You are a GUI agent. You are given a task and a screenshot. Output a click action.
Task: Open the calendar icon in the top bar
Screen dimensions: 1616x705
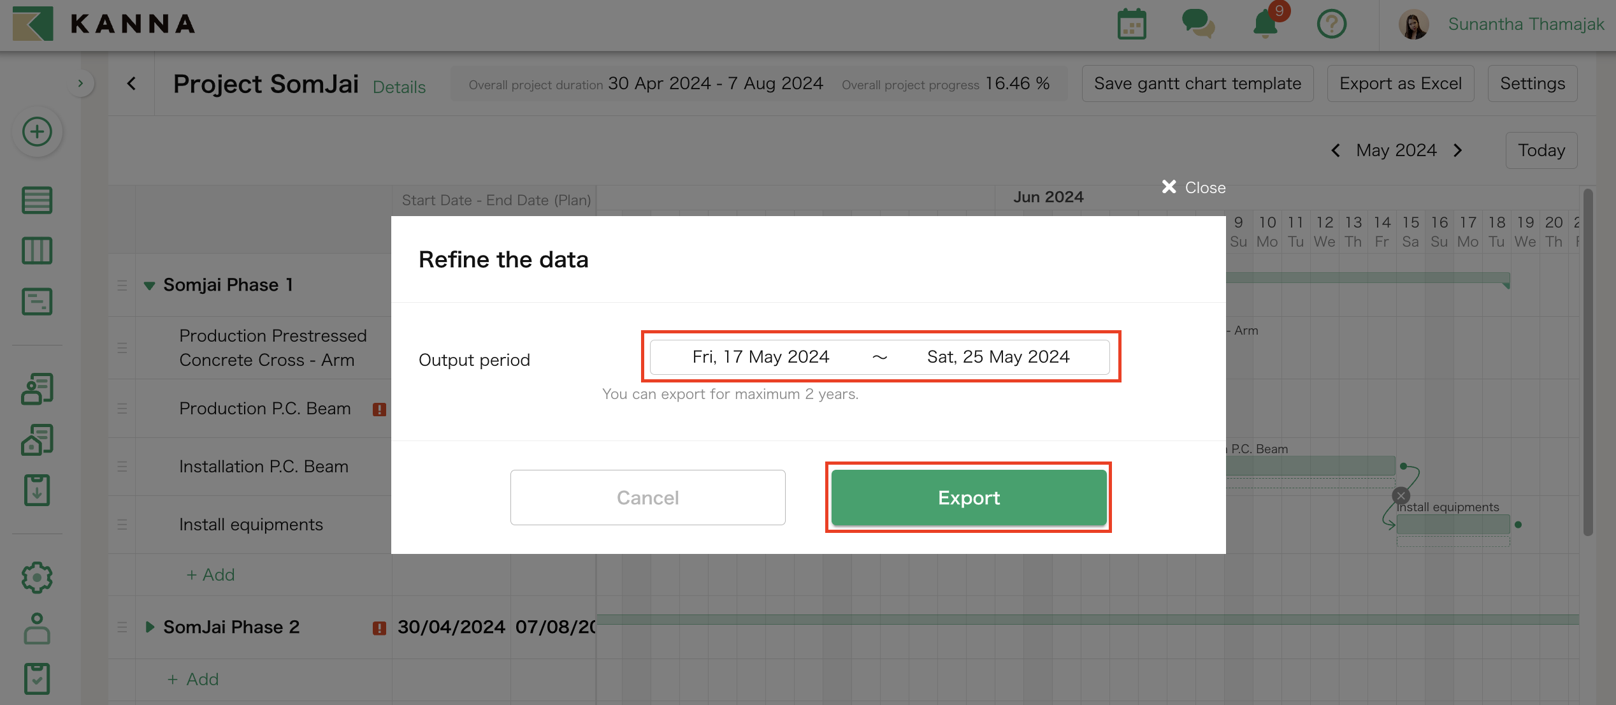[x=1132, y=24]
